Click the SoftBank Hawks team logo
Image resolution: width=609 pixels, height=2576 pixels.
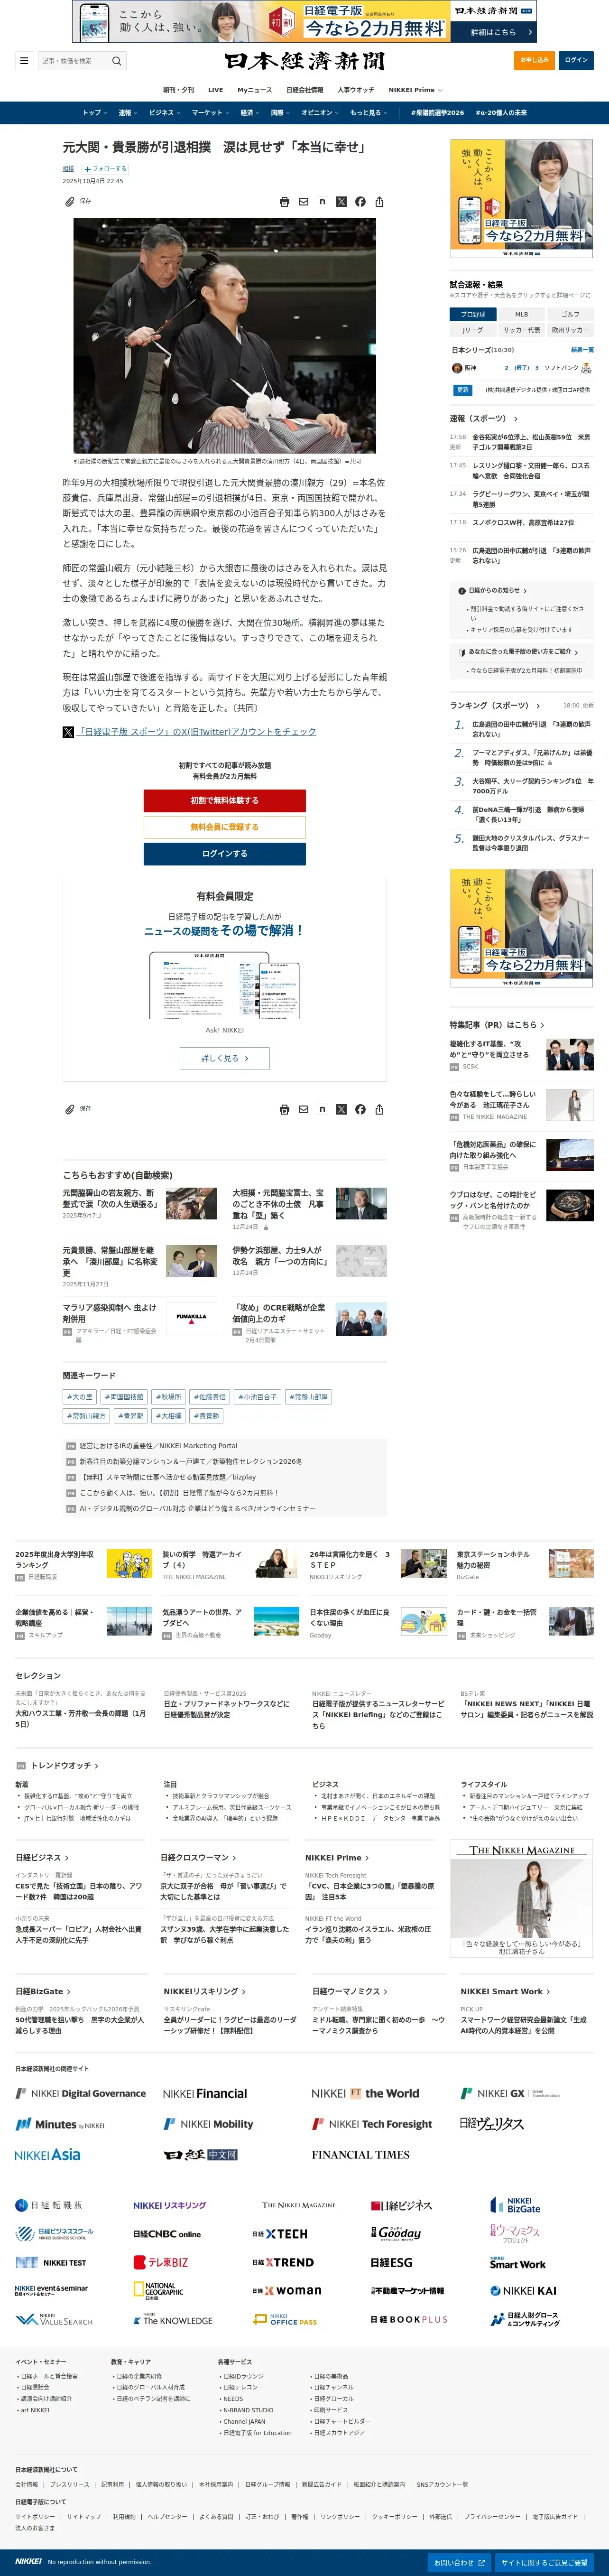click(588, 368)
